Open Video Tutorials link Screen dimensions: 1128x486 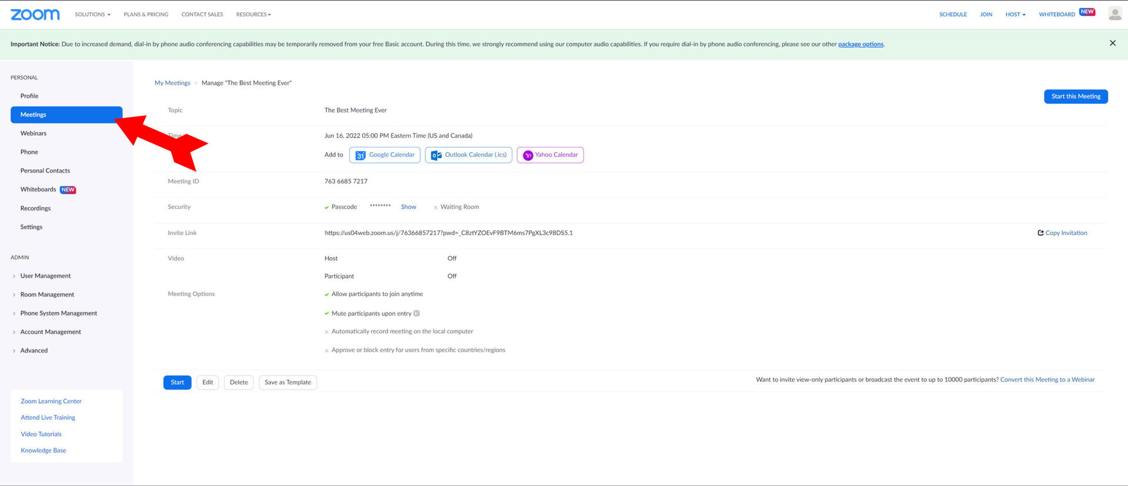(x=41, y=434)
